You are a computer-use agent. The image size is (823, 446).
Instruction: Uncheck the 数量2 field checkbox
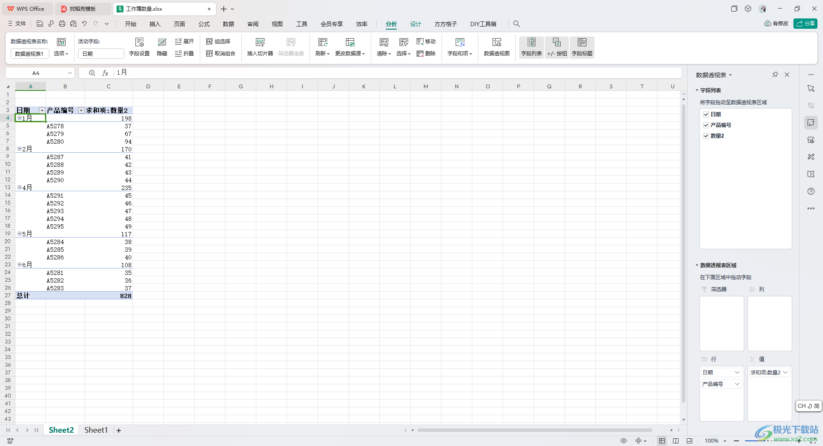706,136
